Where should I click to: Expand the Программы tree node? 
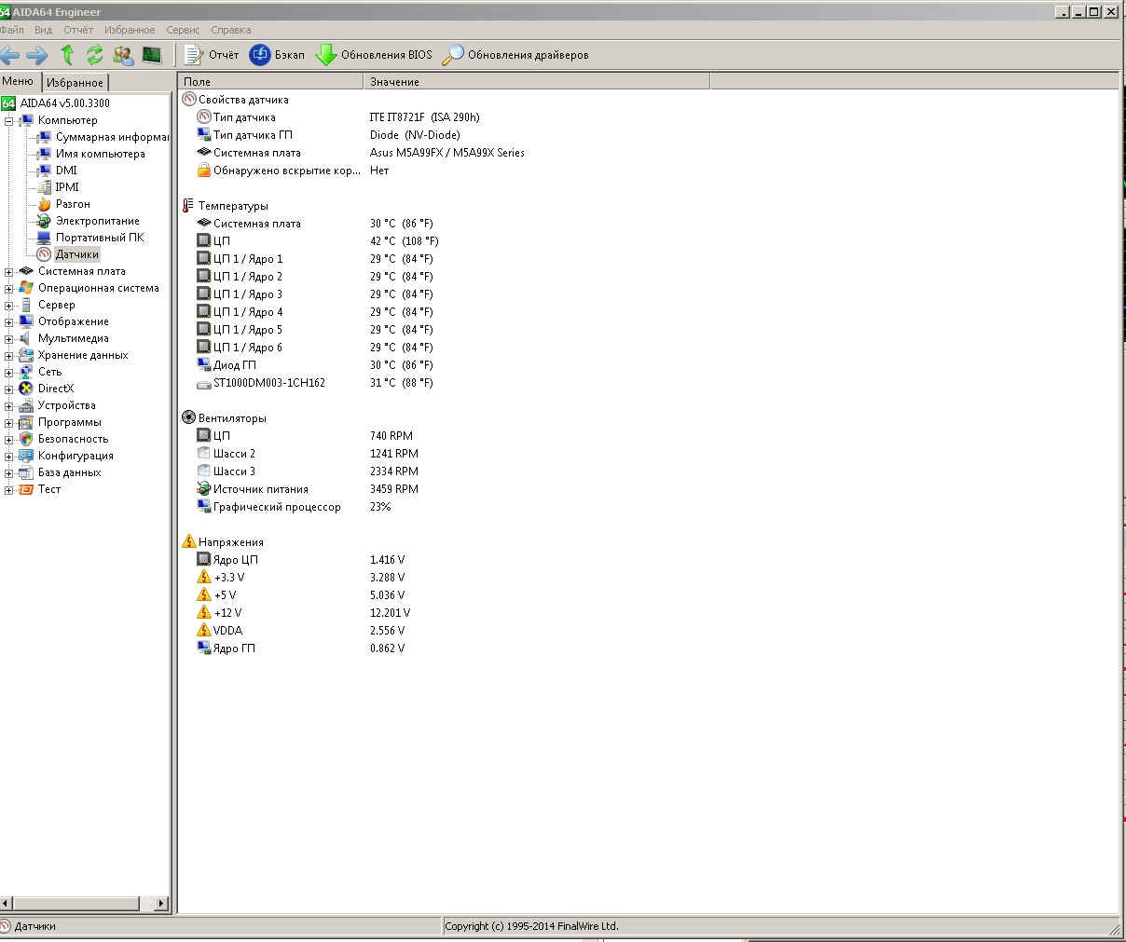[8, 423]
